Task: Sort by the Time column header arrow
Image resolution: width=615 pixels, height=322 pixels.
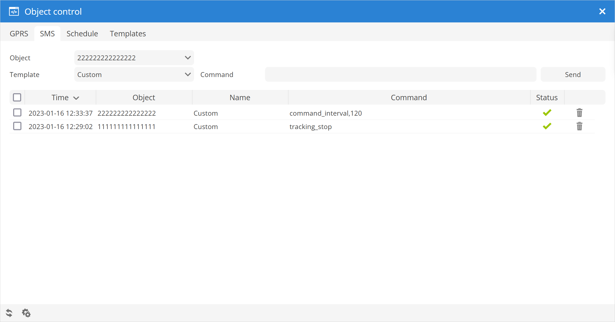Action: click(76, 98)
